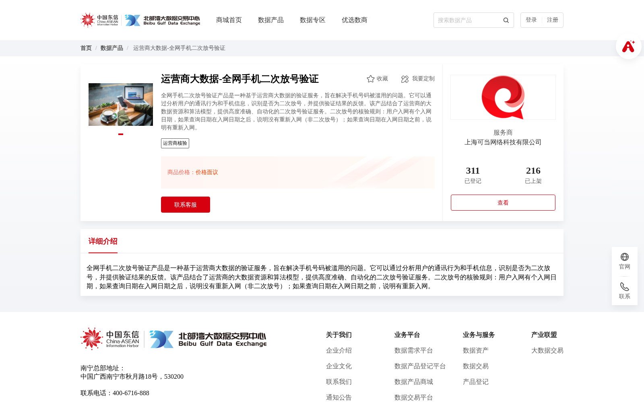Click the 216 已上架 count
Screen dimensions: 644x402
533,175
